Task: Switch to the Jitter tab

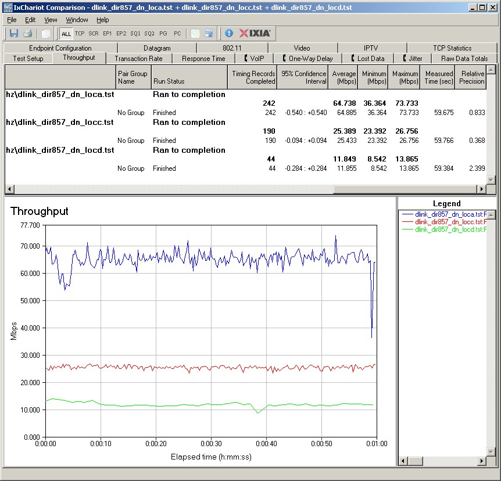Action: [x=413, y=59]
